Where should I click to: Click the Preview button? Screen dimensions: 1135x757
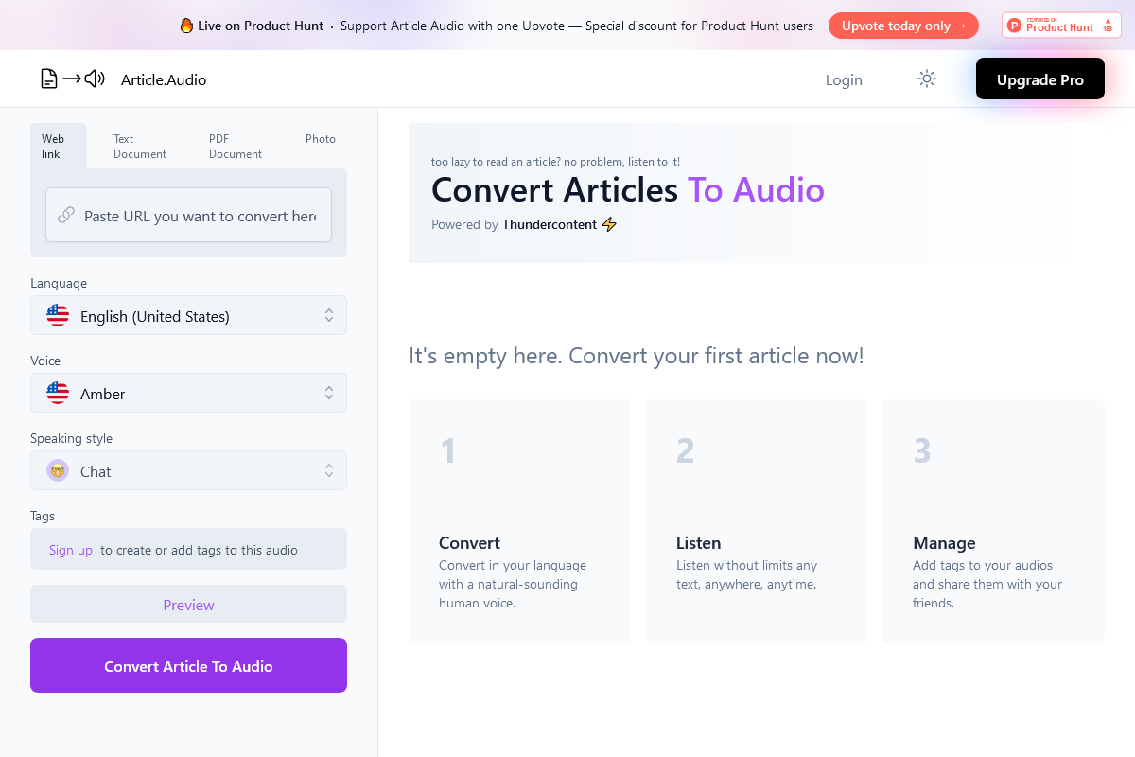(x=188, y=604)
